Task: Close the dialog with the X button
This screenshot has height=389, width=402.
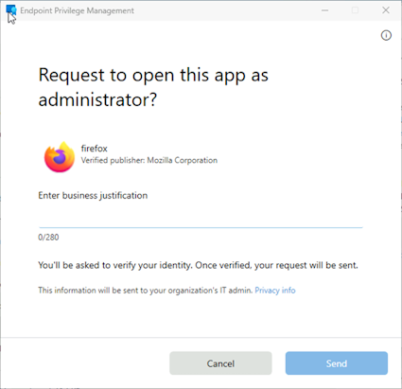Action: tap(386, 10)
